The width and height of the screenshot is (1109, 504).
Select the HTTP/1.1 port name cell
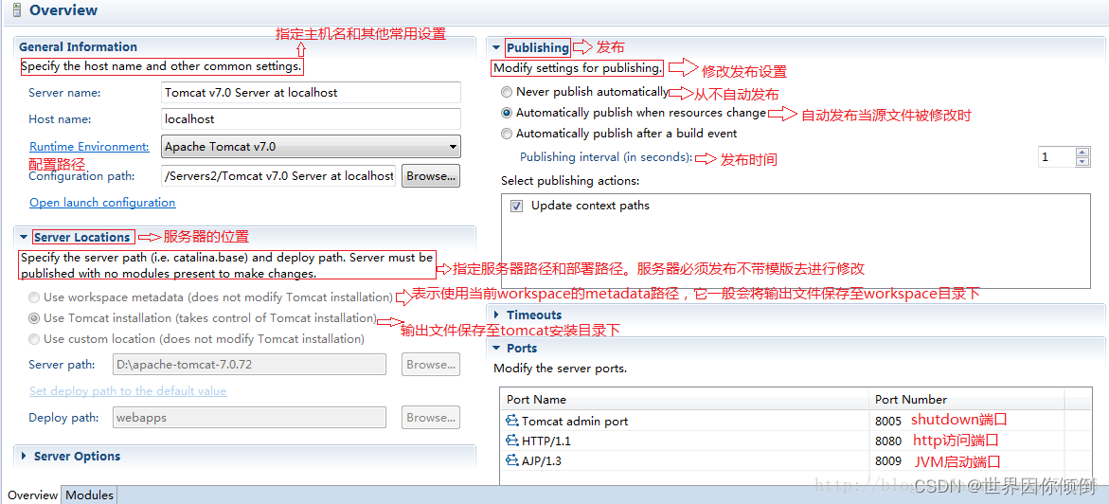[546, 441]
